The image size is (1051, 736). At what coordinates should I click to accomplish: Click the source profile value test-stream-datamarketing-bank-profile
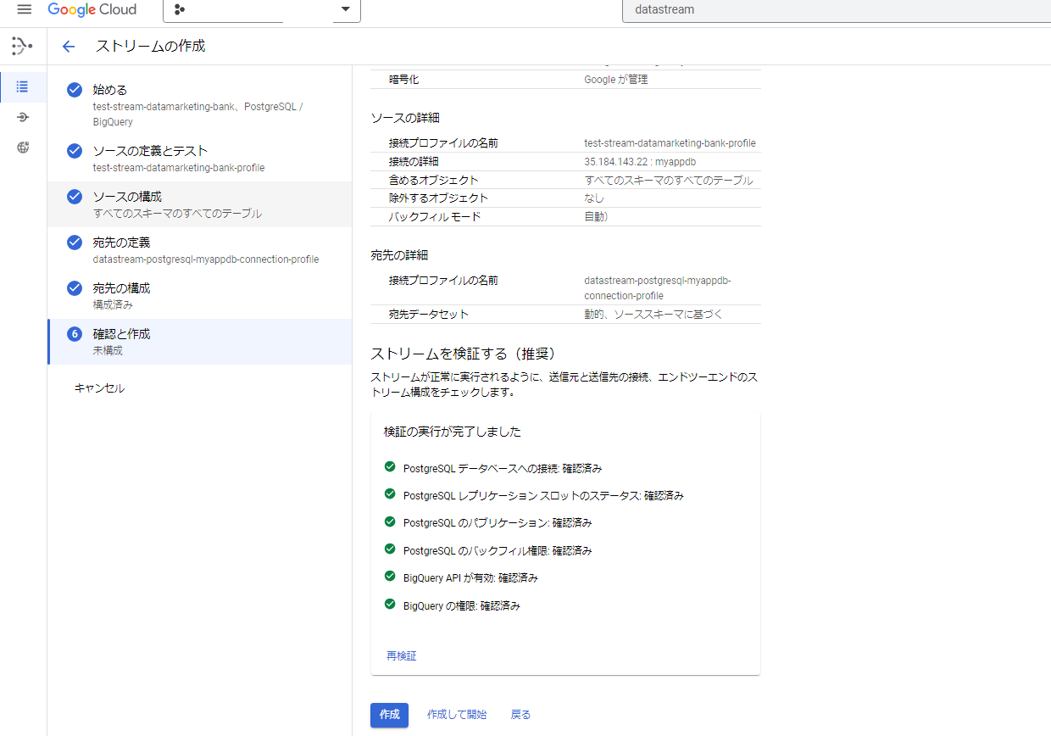[x=670, y=143]
